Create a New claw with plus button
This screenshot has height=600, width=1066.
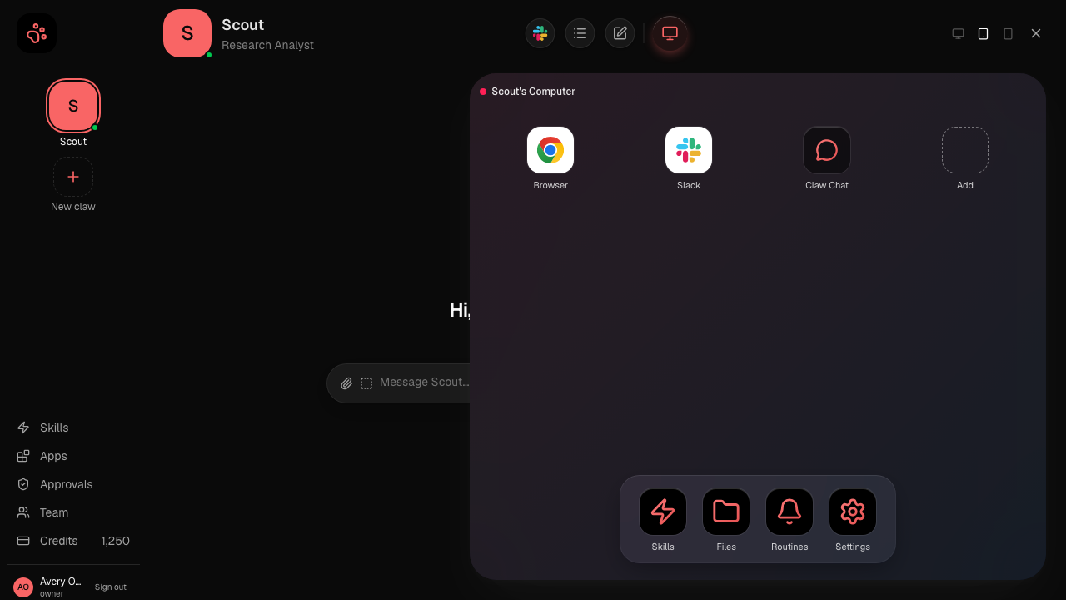click(73, 177)
